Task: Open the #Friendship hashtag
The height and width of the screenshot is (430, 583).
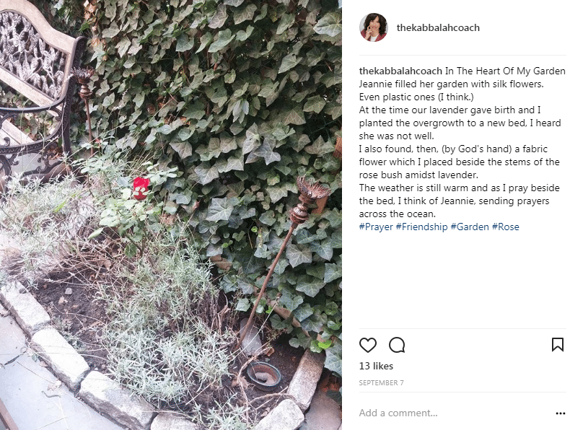Action: pyautogui.click(x=421, y=227)
